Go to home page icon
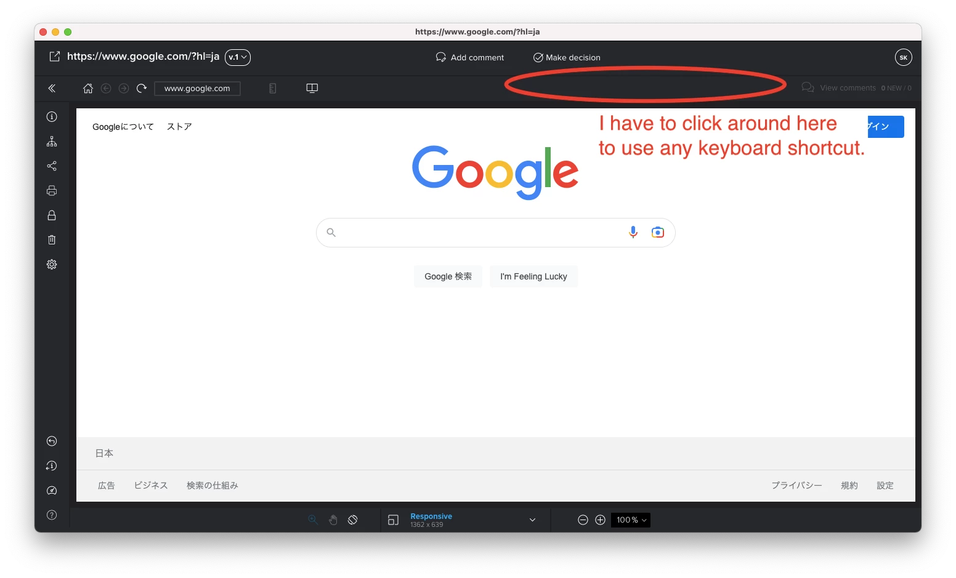Screen dimensions: 956x578 tap(88, 88)
